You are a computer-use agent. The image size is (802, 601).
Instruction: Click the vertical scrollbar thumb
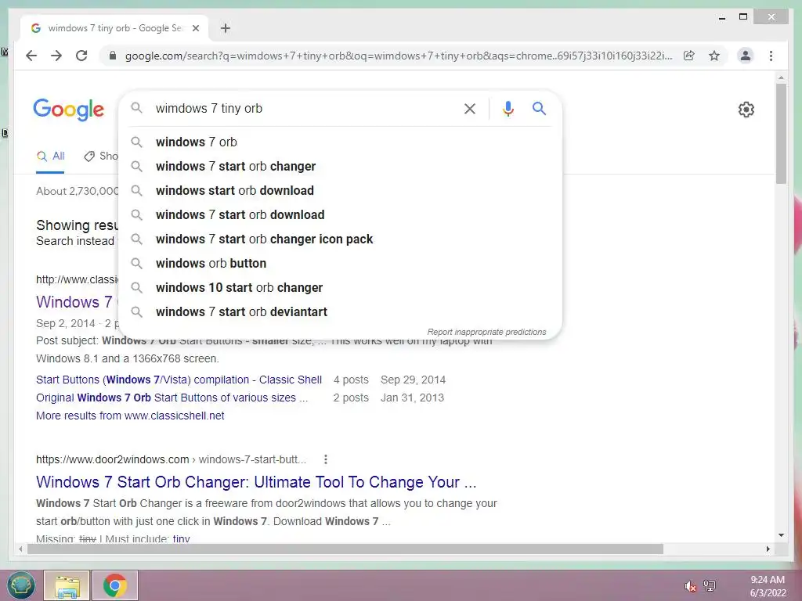781,133
